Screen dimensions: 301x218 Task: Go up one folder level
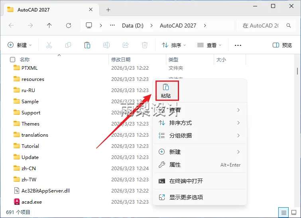tap(49, 26)
